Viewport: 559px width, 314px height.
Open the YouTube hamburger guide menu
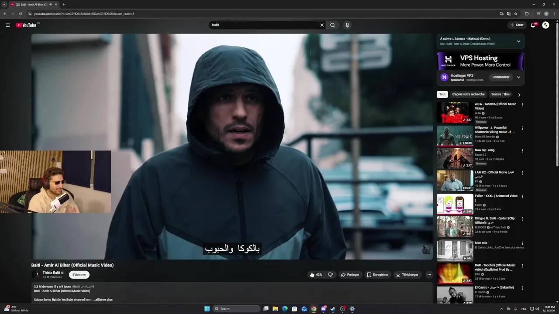[x=8, y=25]
